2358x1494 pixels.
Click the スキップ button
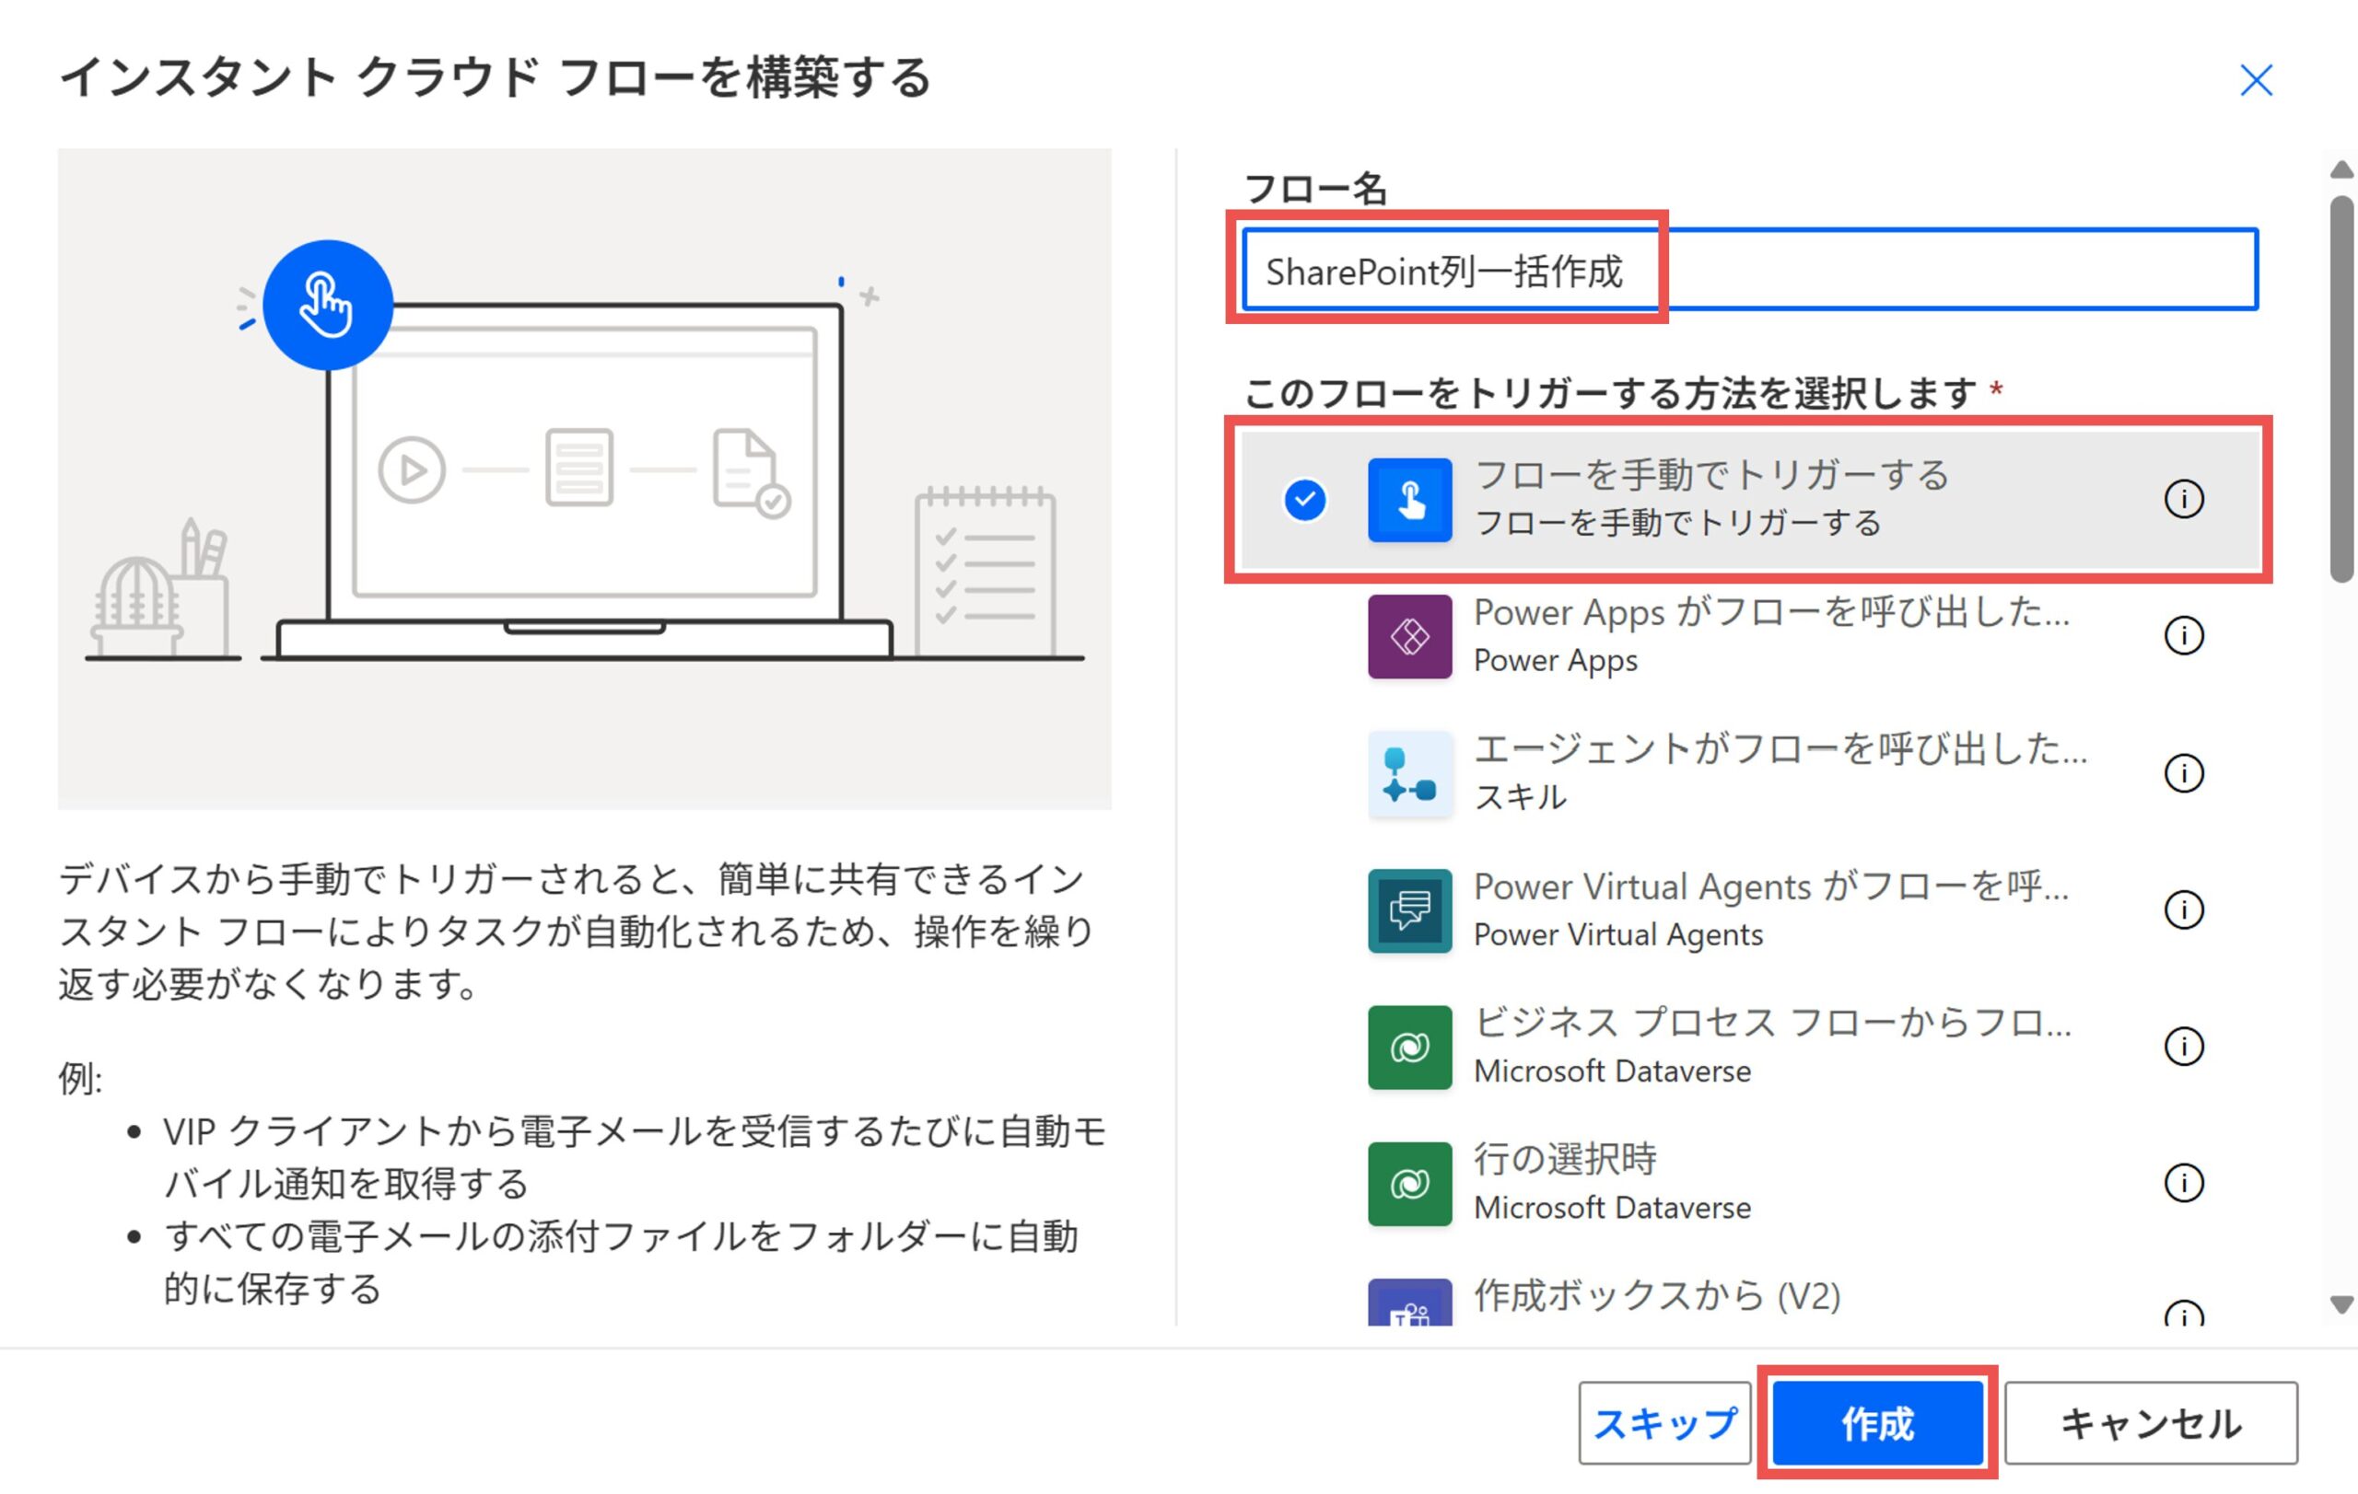coord(1663,1423)
